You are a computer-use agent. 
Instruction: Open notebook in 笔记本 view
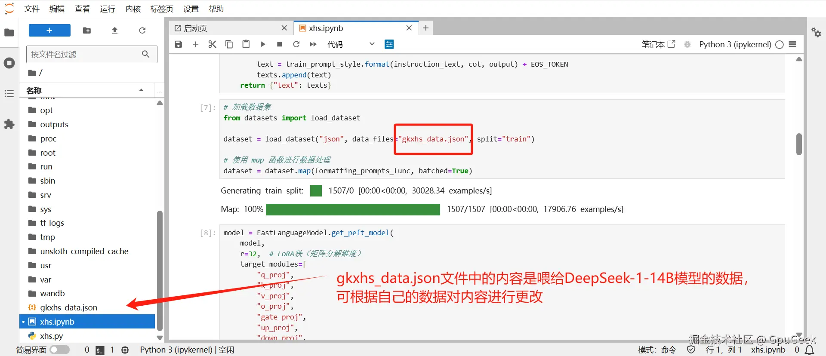[x=658, y=44]
